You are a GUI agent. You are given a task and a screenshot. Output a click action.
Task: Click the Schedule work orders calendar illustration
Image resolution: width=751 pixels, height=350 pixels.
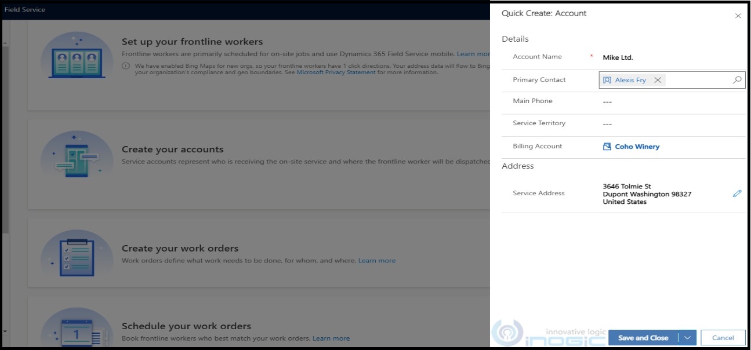click(77, 327)
